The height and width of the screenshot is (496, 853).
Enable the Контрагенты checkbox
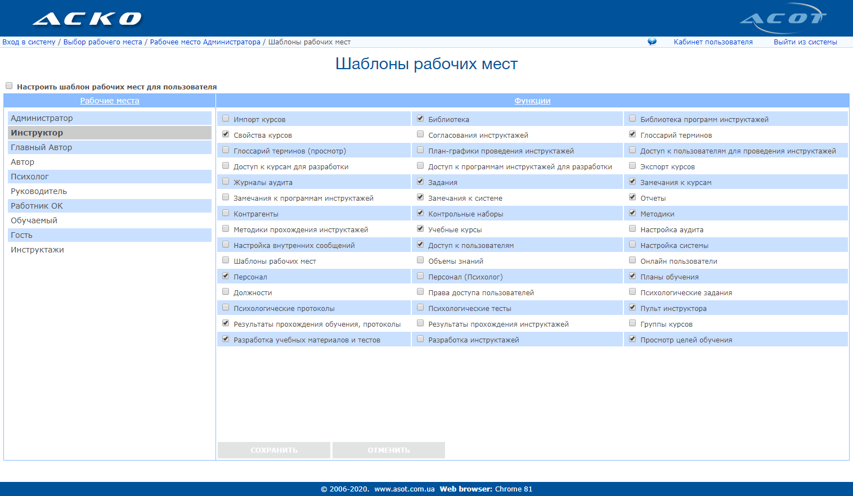pos(226,213)
